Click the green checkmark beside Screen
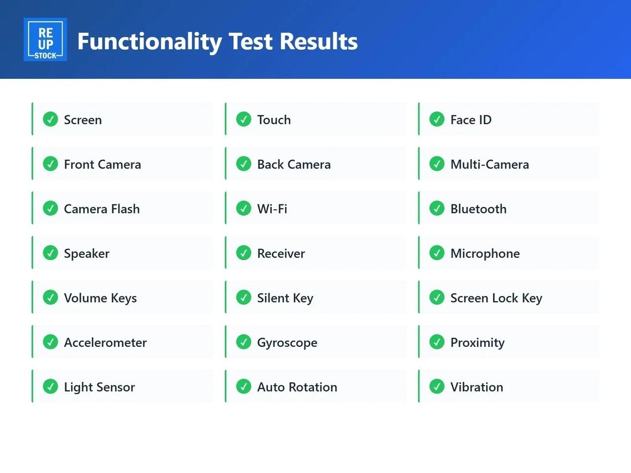 click(50, 119)
